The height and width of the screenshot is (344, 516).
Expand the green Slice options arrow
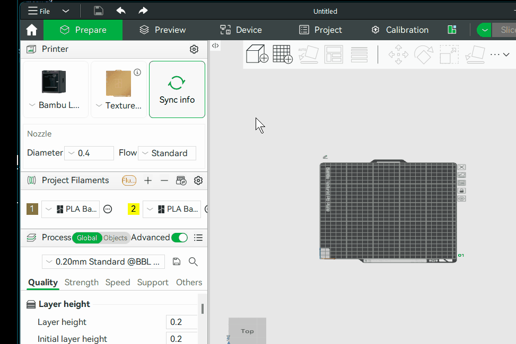point(484,30)
